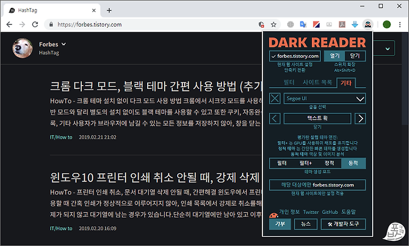Close the HashTag tab
The height and width of the screenshot is (246, 409).
94,10
